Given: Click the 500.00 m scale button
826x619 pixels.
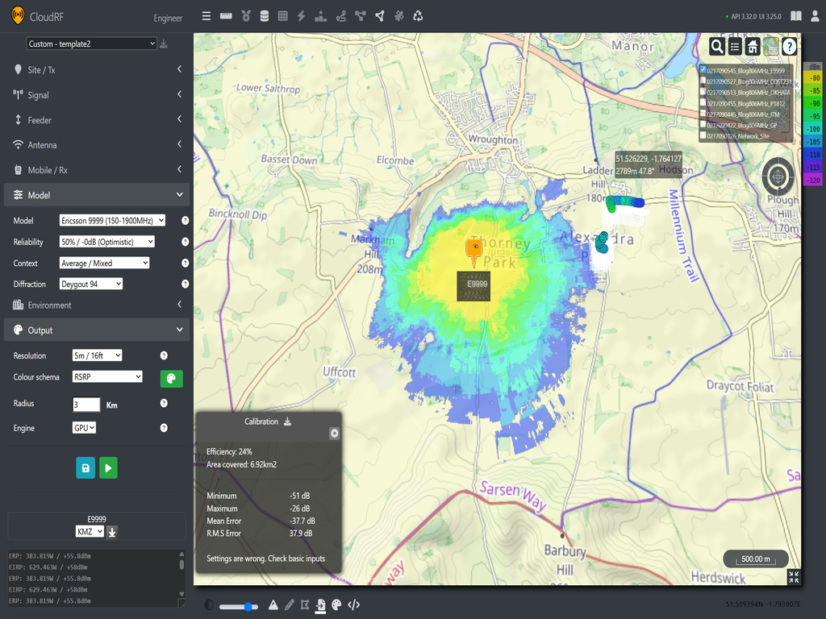Looking at the screenshot, I should (x=755, y=558).
